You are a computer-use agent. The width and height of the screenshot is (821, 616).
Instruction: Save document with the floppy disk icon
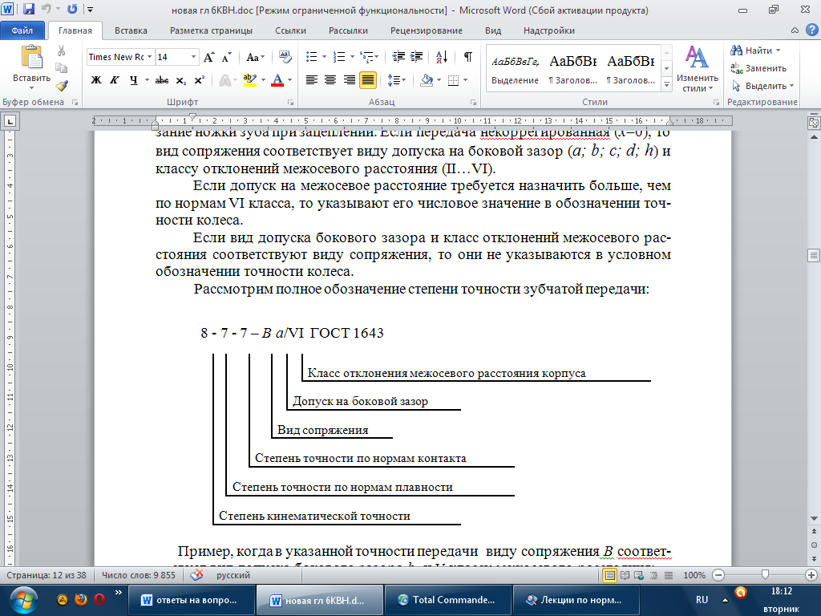click(x=29, y=10)
